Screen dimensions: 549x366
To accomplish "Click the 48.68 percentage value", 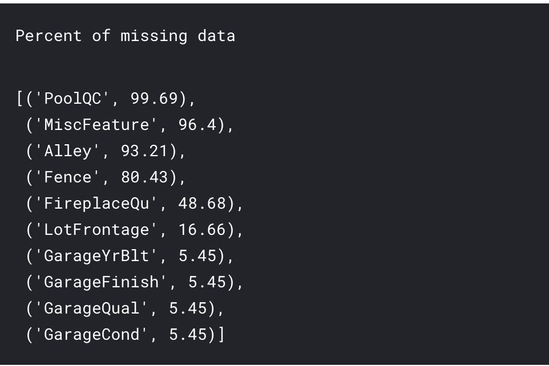I will [202, 204].
